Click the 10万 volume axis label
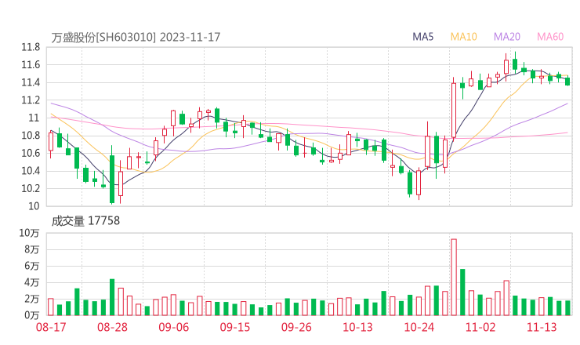580x345 pixels. (x=29, y=233)
